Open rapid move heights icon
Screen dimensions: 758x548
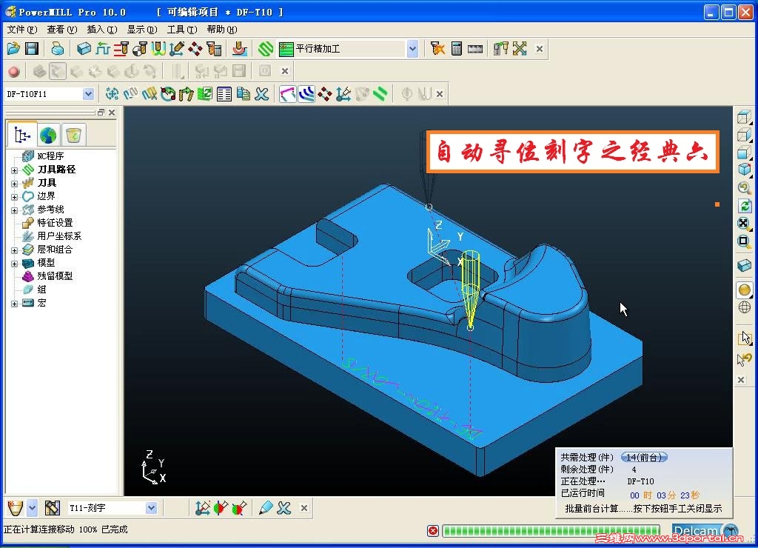pyautogui.click(x=121, y=48)
